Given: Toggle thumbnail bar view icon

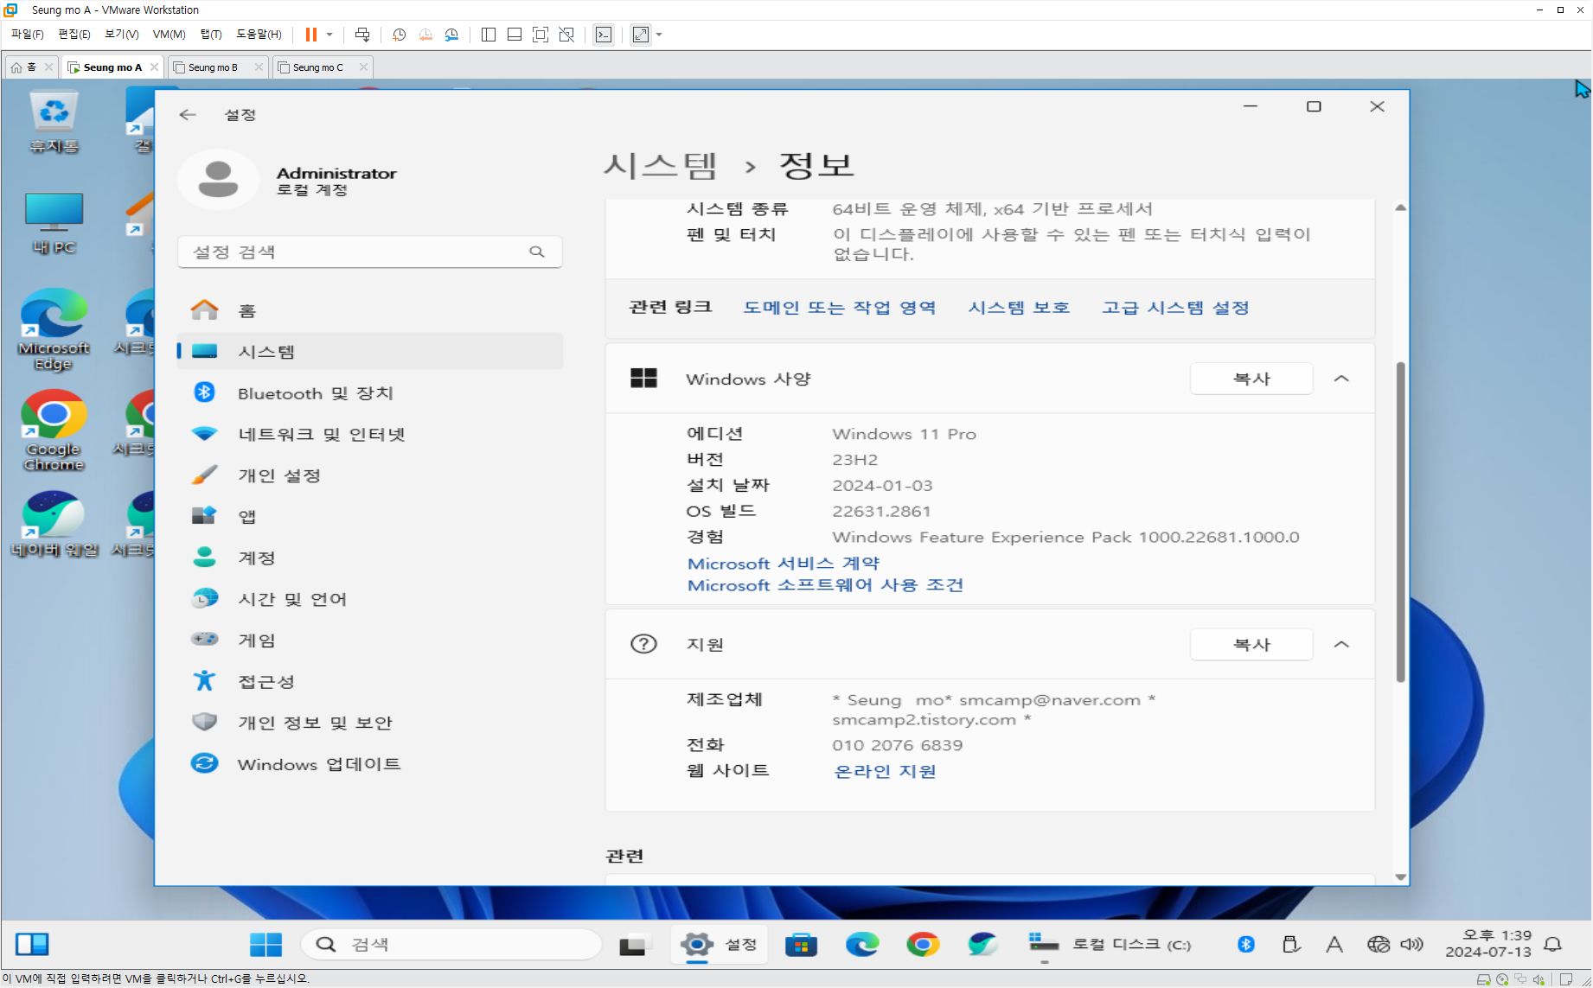Looking at the screenshot, I should 515,35.
